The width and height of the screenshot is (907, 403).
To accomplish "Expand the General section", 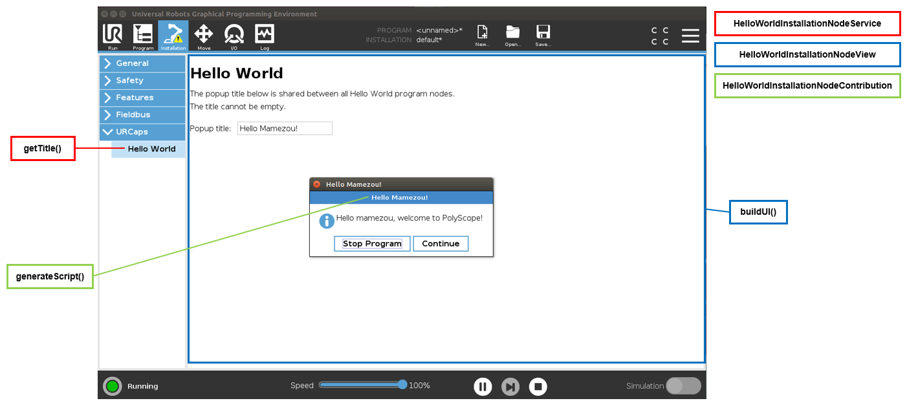I will tap(142, 63).
